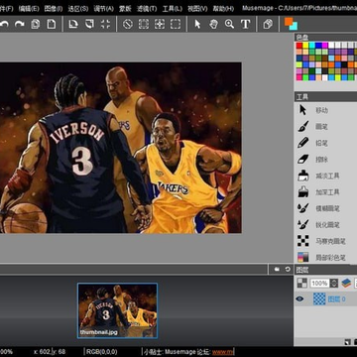
Task: Click the fit-to-screen arrows toolbar icon
Action: click(105, 24)
